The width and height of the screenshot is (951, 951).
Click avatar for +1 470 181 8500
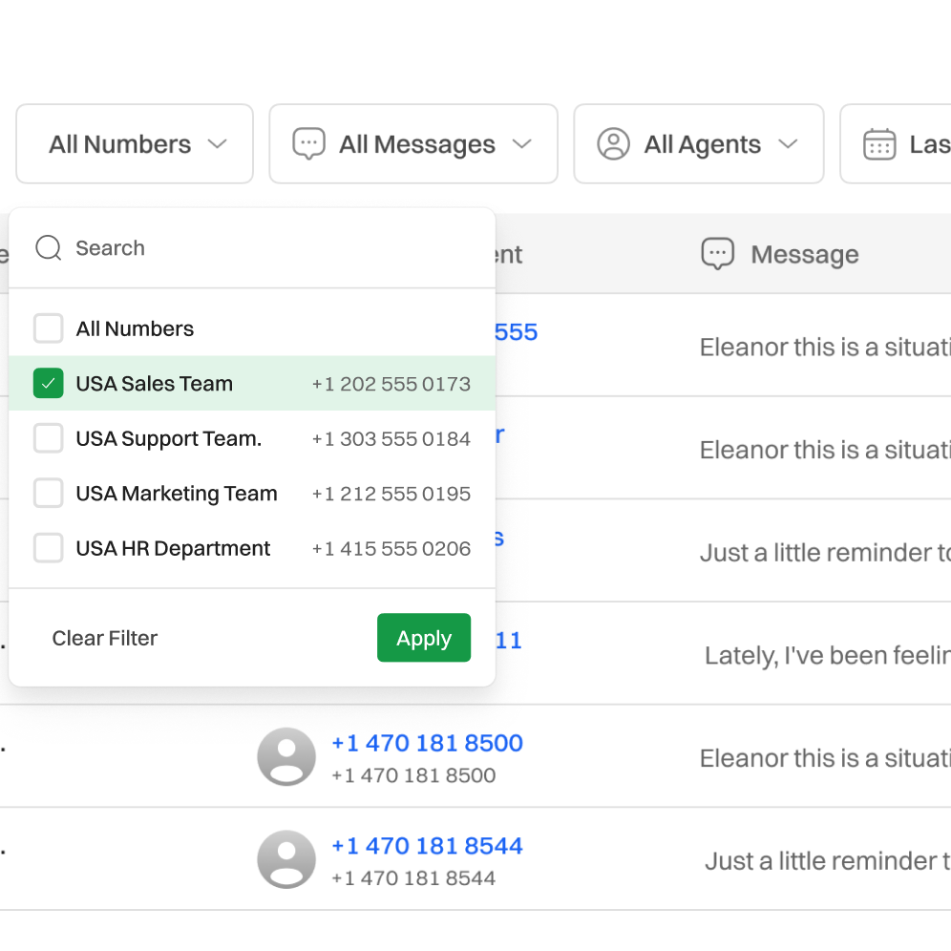click(286, 757)
